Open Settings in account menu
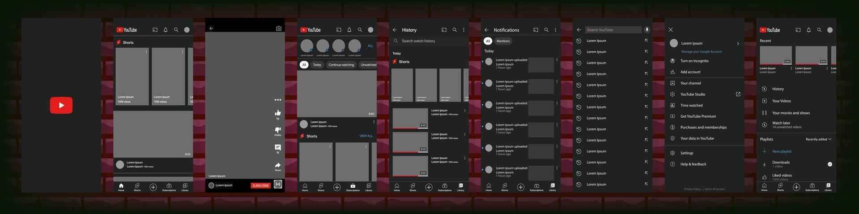This screenshot has height=214, width=859. [x=687, y=153]
